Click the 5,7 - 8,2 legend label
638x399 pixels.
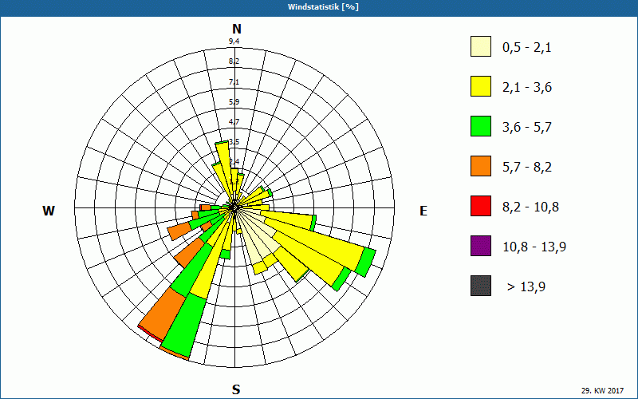(527, 168)
